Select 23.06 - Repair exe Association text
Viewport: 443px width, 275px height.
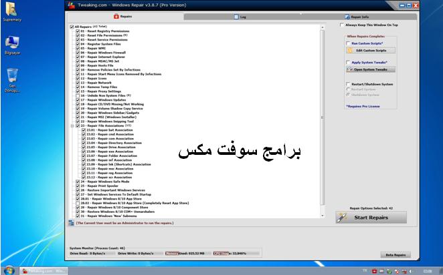tap(110, 152)
